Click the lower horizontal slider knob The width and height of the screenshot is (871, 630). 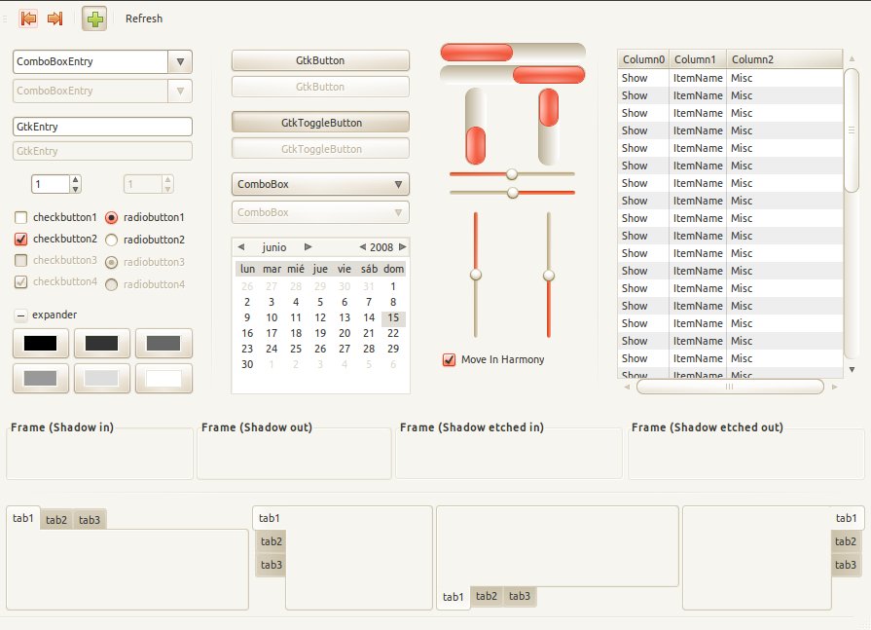click(513, 193)
